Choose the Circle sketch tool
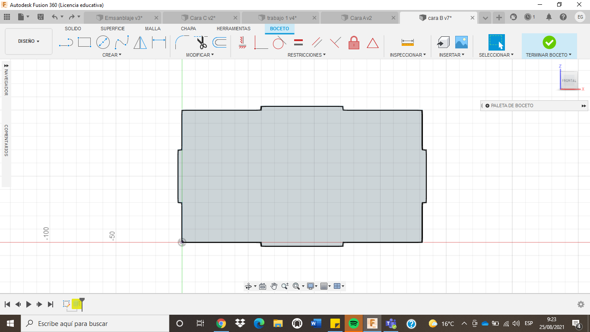Screen dimensions: 590x332 pos(103,43)
